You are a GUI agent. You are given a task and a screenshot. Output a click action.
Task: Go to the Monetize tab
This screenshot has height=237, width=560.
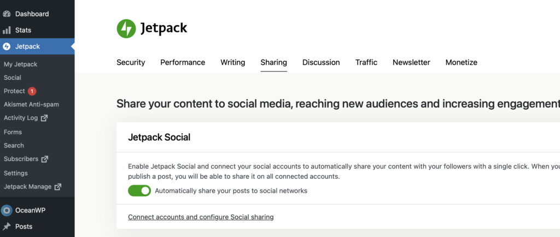[x=461, y=62]
